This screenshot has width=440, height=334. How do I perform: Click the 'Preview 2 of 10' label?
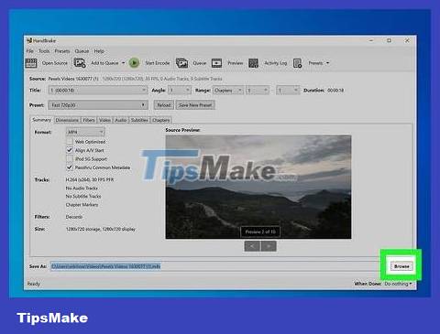[x=260, y=232]
